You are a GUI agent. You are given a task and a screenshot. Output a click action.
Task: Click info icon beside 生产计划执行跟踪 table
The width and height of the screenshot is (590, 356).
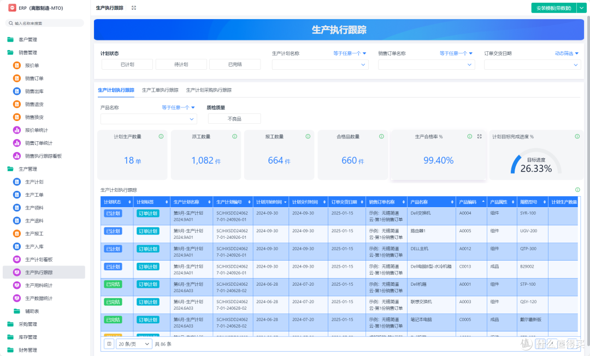(577, 190)
